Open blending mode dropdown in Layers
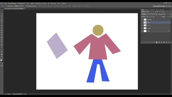The height and width of the screenshot is (97, 172). pyautogui.click(x=149, y=14)
